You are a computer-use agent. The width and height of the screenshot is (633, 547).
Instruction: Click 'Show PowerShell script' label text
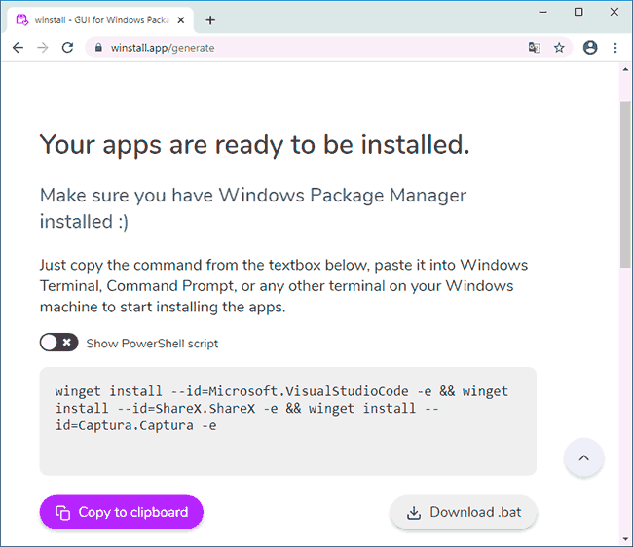point(152,344)
